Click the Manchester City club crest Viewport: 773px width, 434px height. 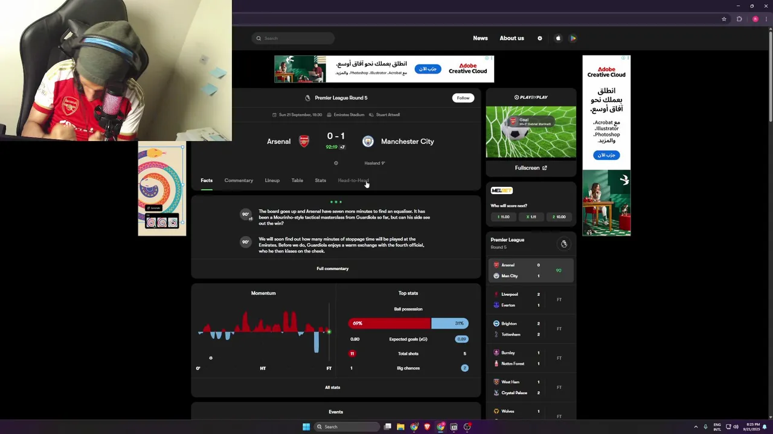368,141
